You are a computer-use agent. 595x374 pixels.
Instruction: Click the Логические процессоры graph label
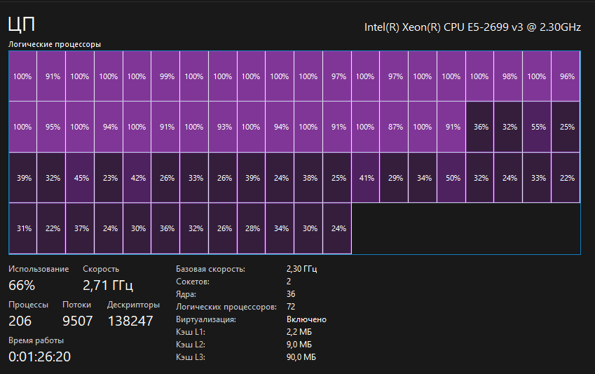point(55,44)
